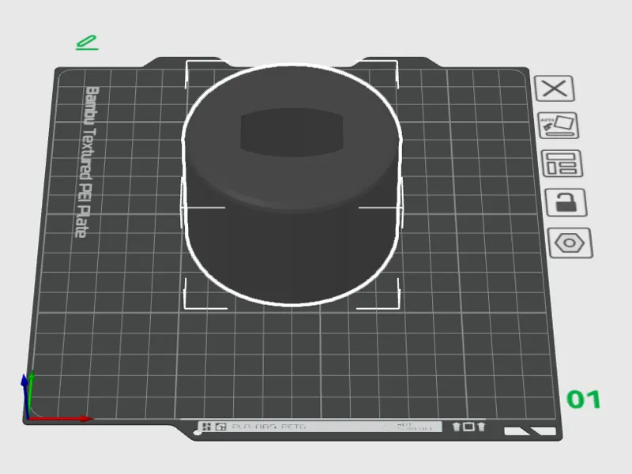This screenshot has width=632, height=474.
Task: Click the Bambu Textured PEI Plate label
Action: coord(87,162)
